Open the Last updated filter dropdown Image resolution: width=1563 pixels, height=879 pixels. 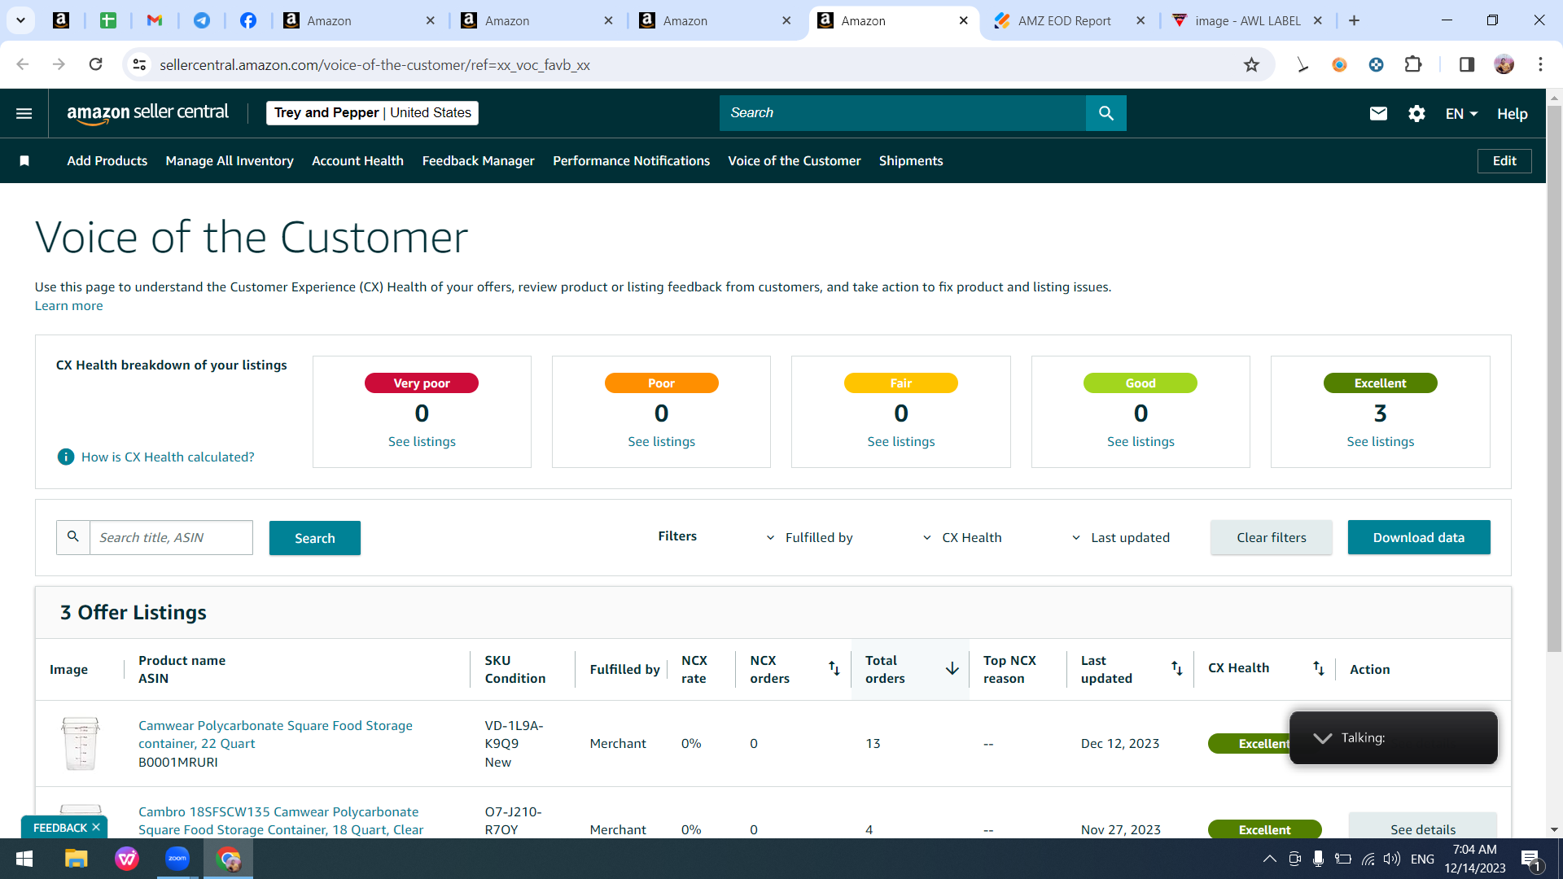[1121, 537]
